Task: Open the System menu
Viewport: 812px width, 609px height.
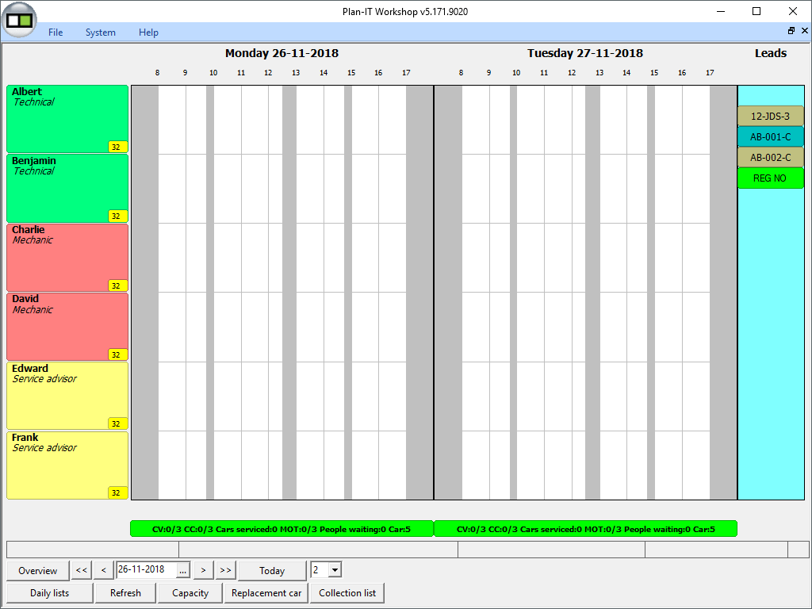Action: pyautogui.click(x=101, y=33)
